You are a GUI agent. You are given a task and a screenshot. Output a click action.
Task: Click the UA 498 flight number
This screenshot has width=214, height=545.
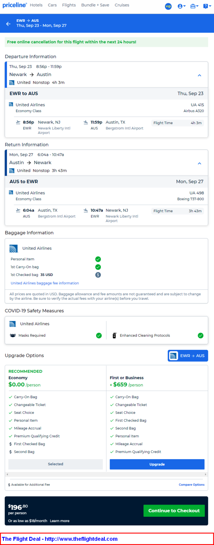click(197, 193)
